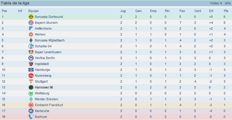Click the Bayern Munich club crest
This screenshot has width=232, height=120.
31,23
